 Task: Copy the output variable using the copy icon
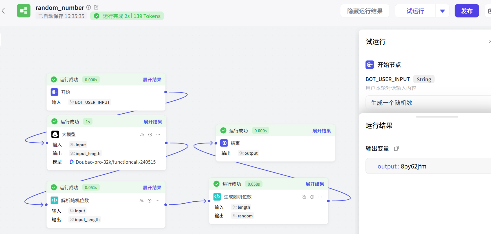pos(396,148)
